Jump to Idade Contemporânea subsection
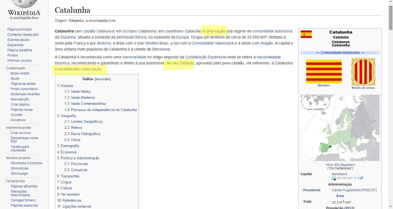The height and width of the screenshot is (209, 393). [x=88, y=103]
